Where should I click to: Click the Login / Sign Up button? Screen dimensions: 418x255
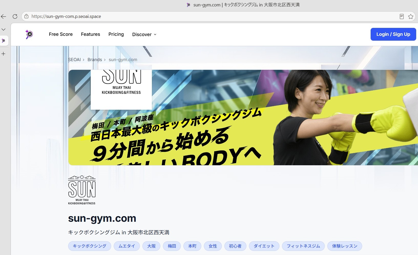(x=393, y=34)
